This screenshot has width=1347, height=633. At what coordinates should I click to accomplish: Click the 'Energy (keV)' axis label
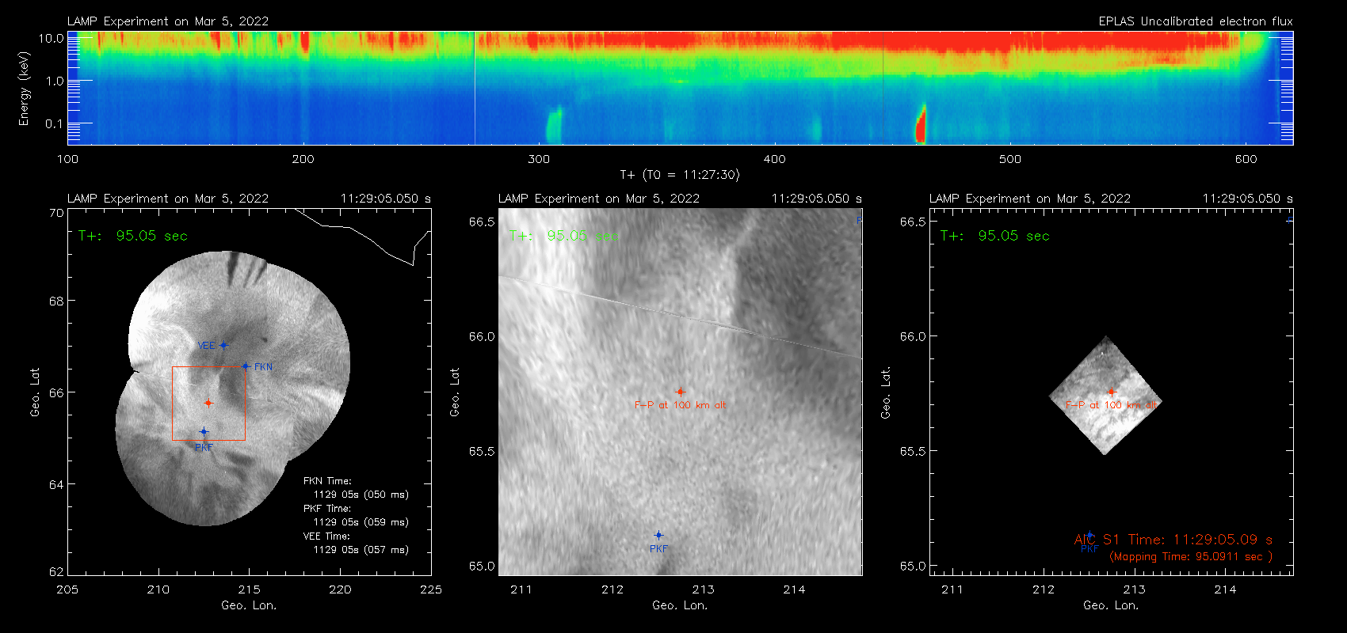[25, 89]
